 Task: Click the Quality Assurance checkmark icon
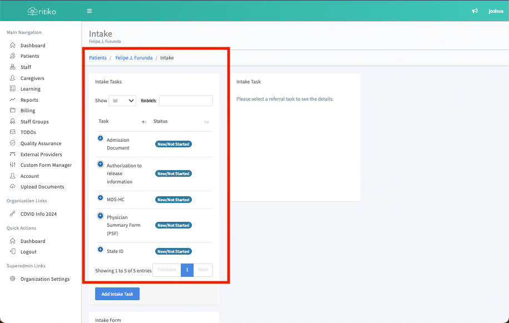tap(13, 143)
